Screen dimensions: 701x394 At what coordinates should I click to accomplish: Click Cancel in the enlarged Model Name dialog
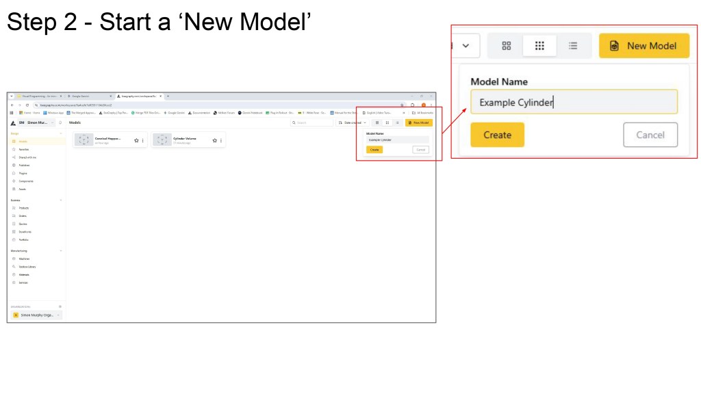pyautogui.click(x=650, y=135)
